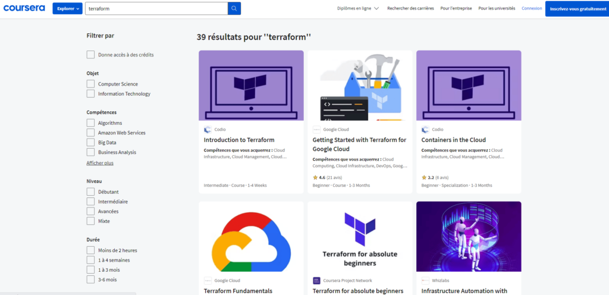This screenshot has width=609, height=295.
Task: Click the search field containing 'terraform'
Action: coord(156,8)
